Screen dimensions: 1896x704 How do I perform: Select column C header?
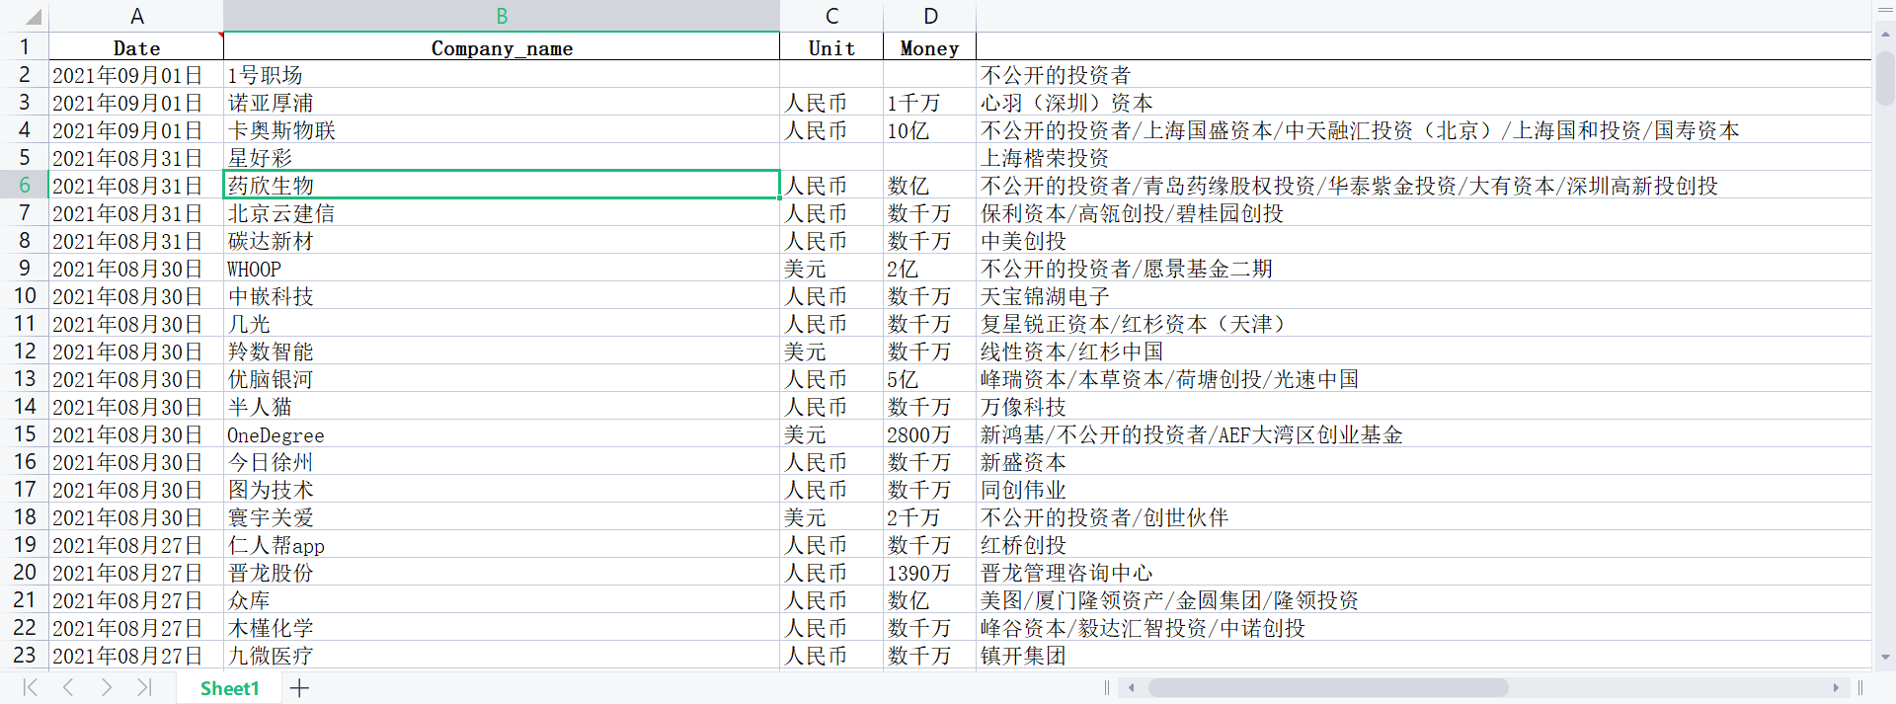point(831,16)
